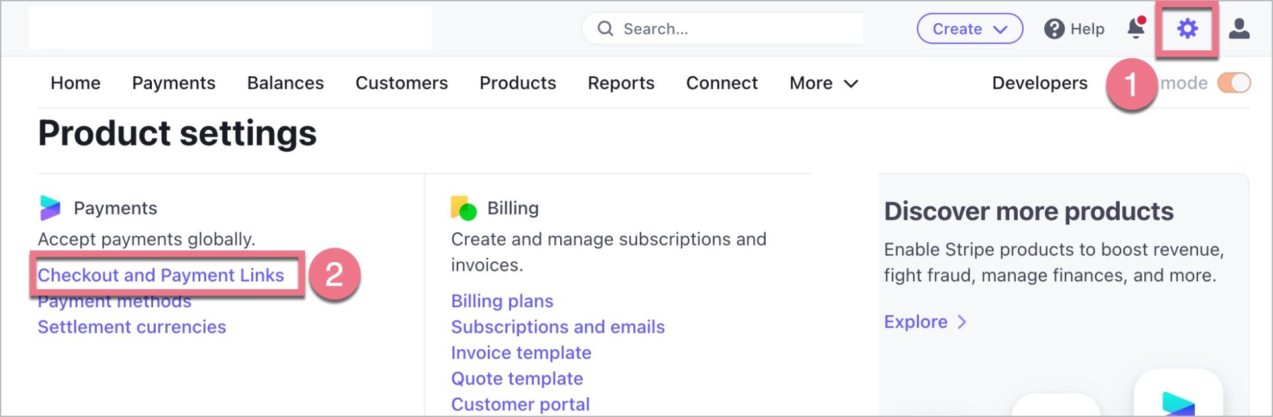Click the Billing product logo icon
Image resolution: width=1273 pixels, height=417 pixels.
(463, 208)
